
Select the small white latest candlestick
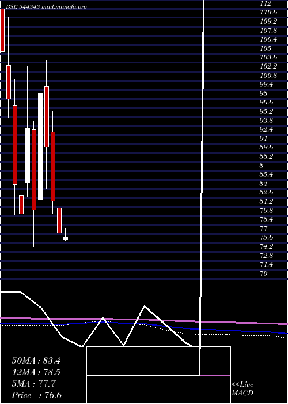coord(66,238)
